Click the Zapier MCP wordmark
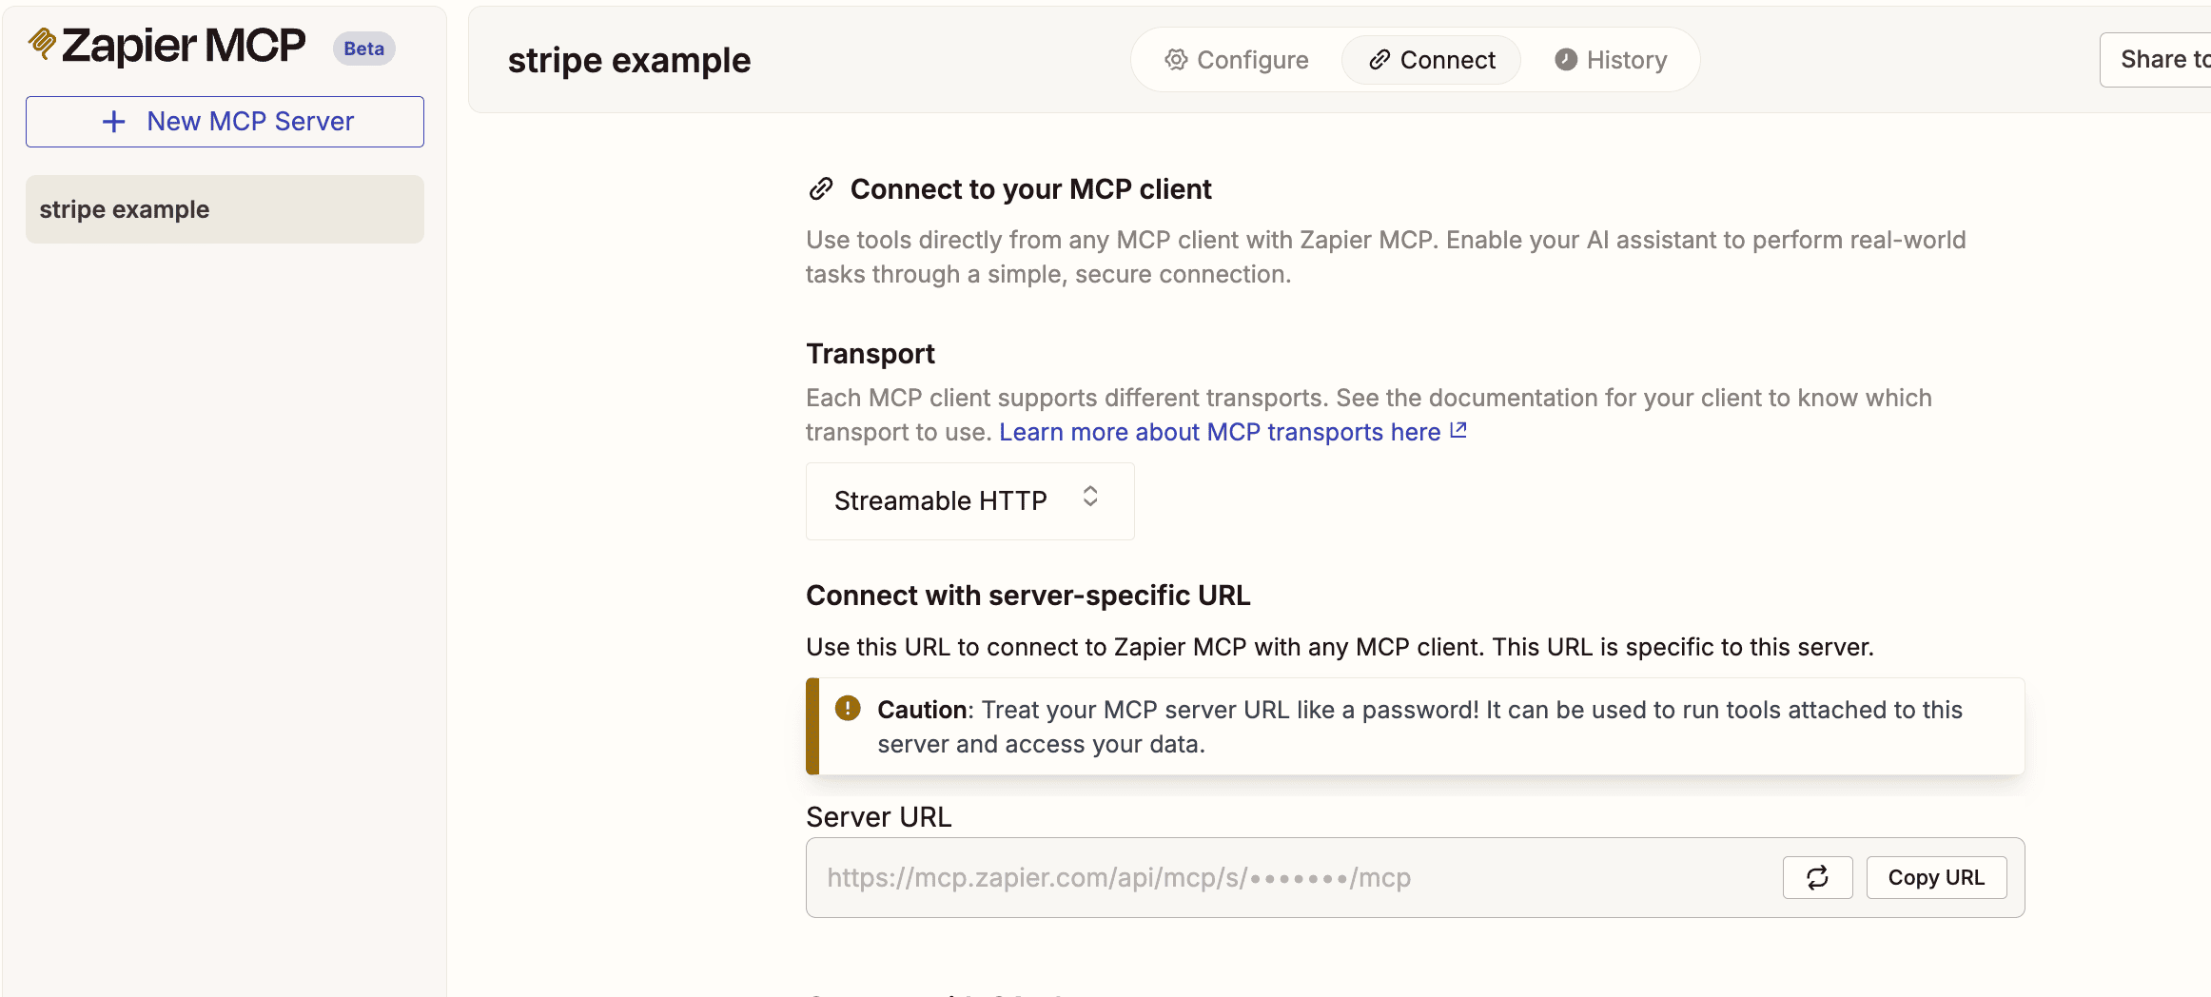Screen dimensions: 2211x997 tap(184, 46)
